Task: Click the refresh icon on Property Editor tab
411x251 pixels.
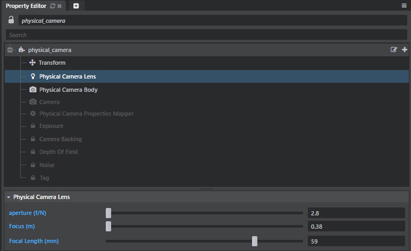Action: [53, 6]
